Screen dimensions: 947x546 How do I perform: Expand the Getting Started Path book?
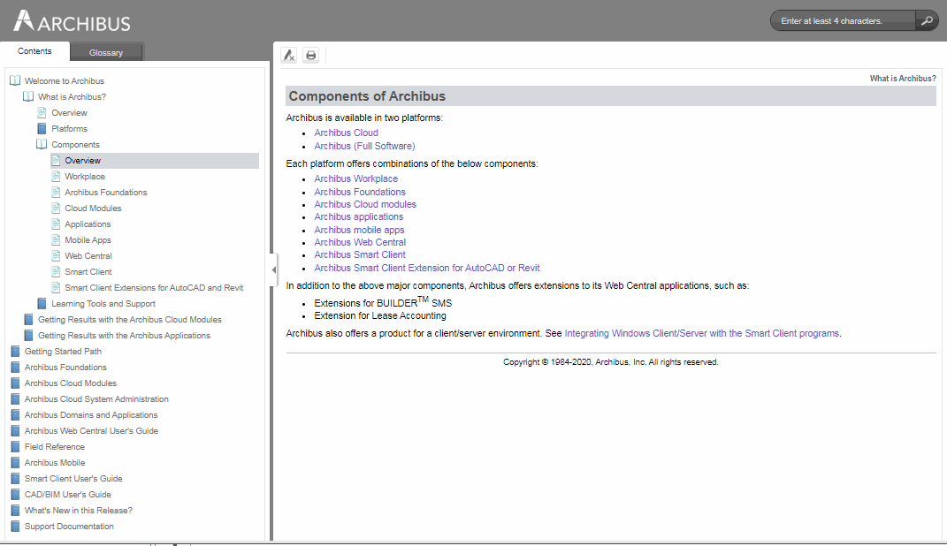pyautogui.click(x=15, y=351)
